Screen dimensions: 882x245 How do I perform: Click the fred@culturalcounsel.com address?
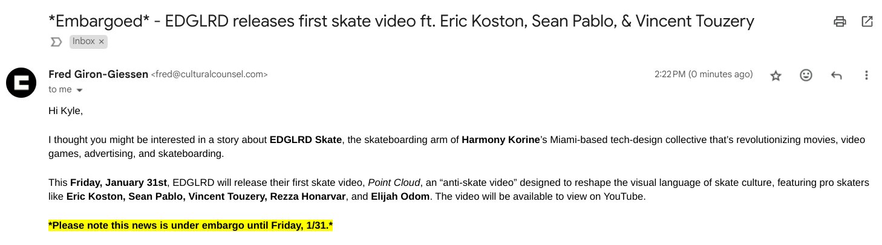[x=209, y=75]
